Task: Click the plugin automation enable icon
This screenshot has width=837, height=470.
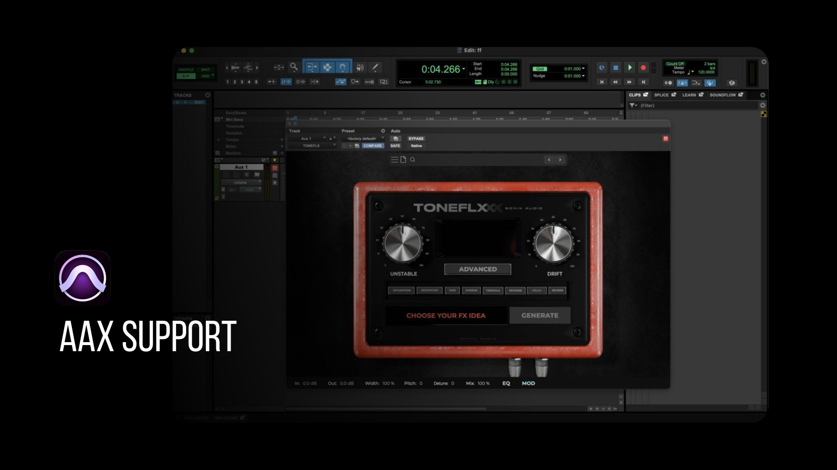Action: click(395, 138)
